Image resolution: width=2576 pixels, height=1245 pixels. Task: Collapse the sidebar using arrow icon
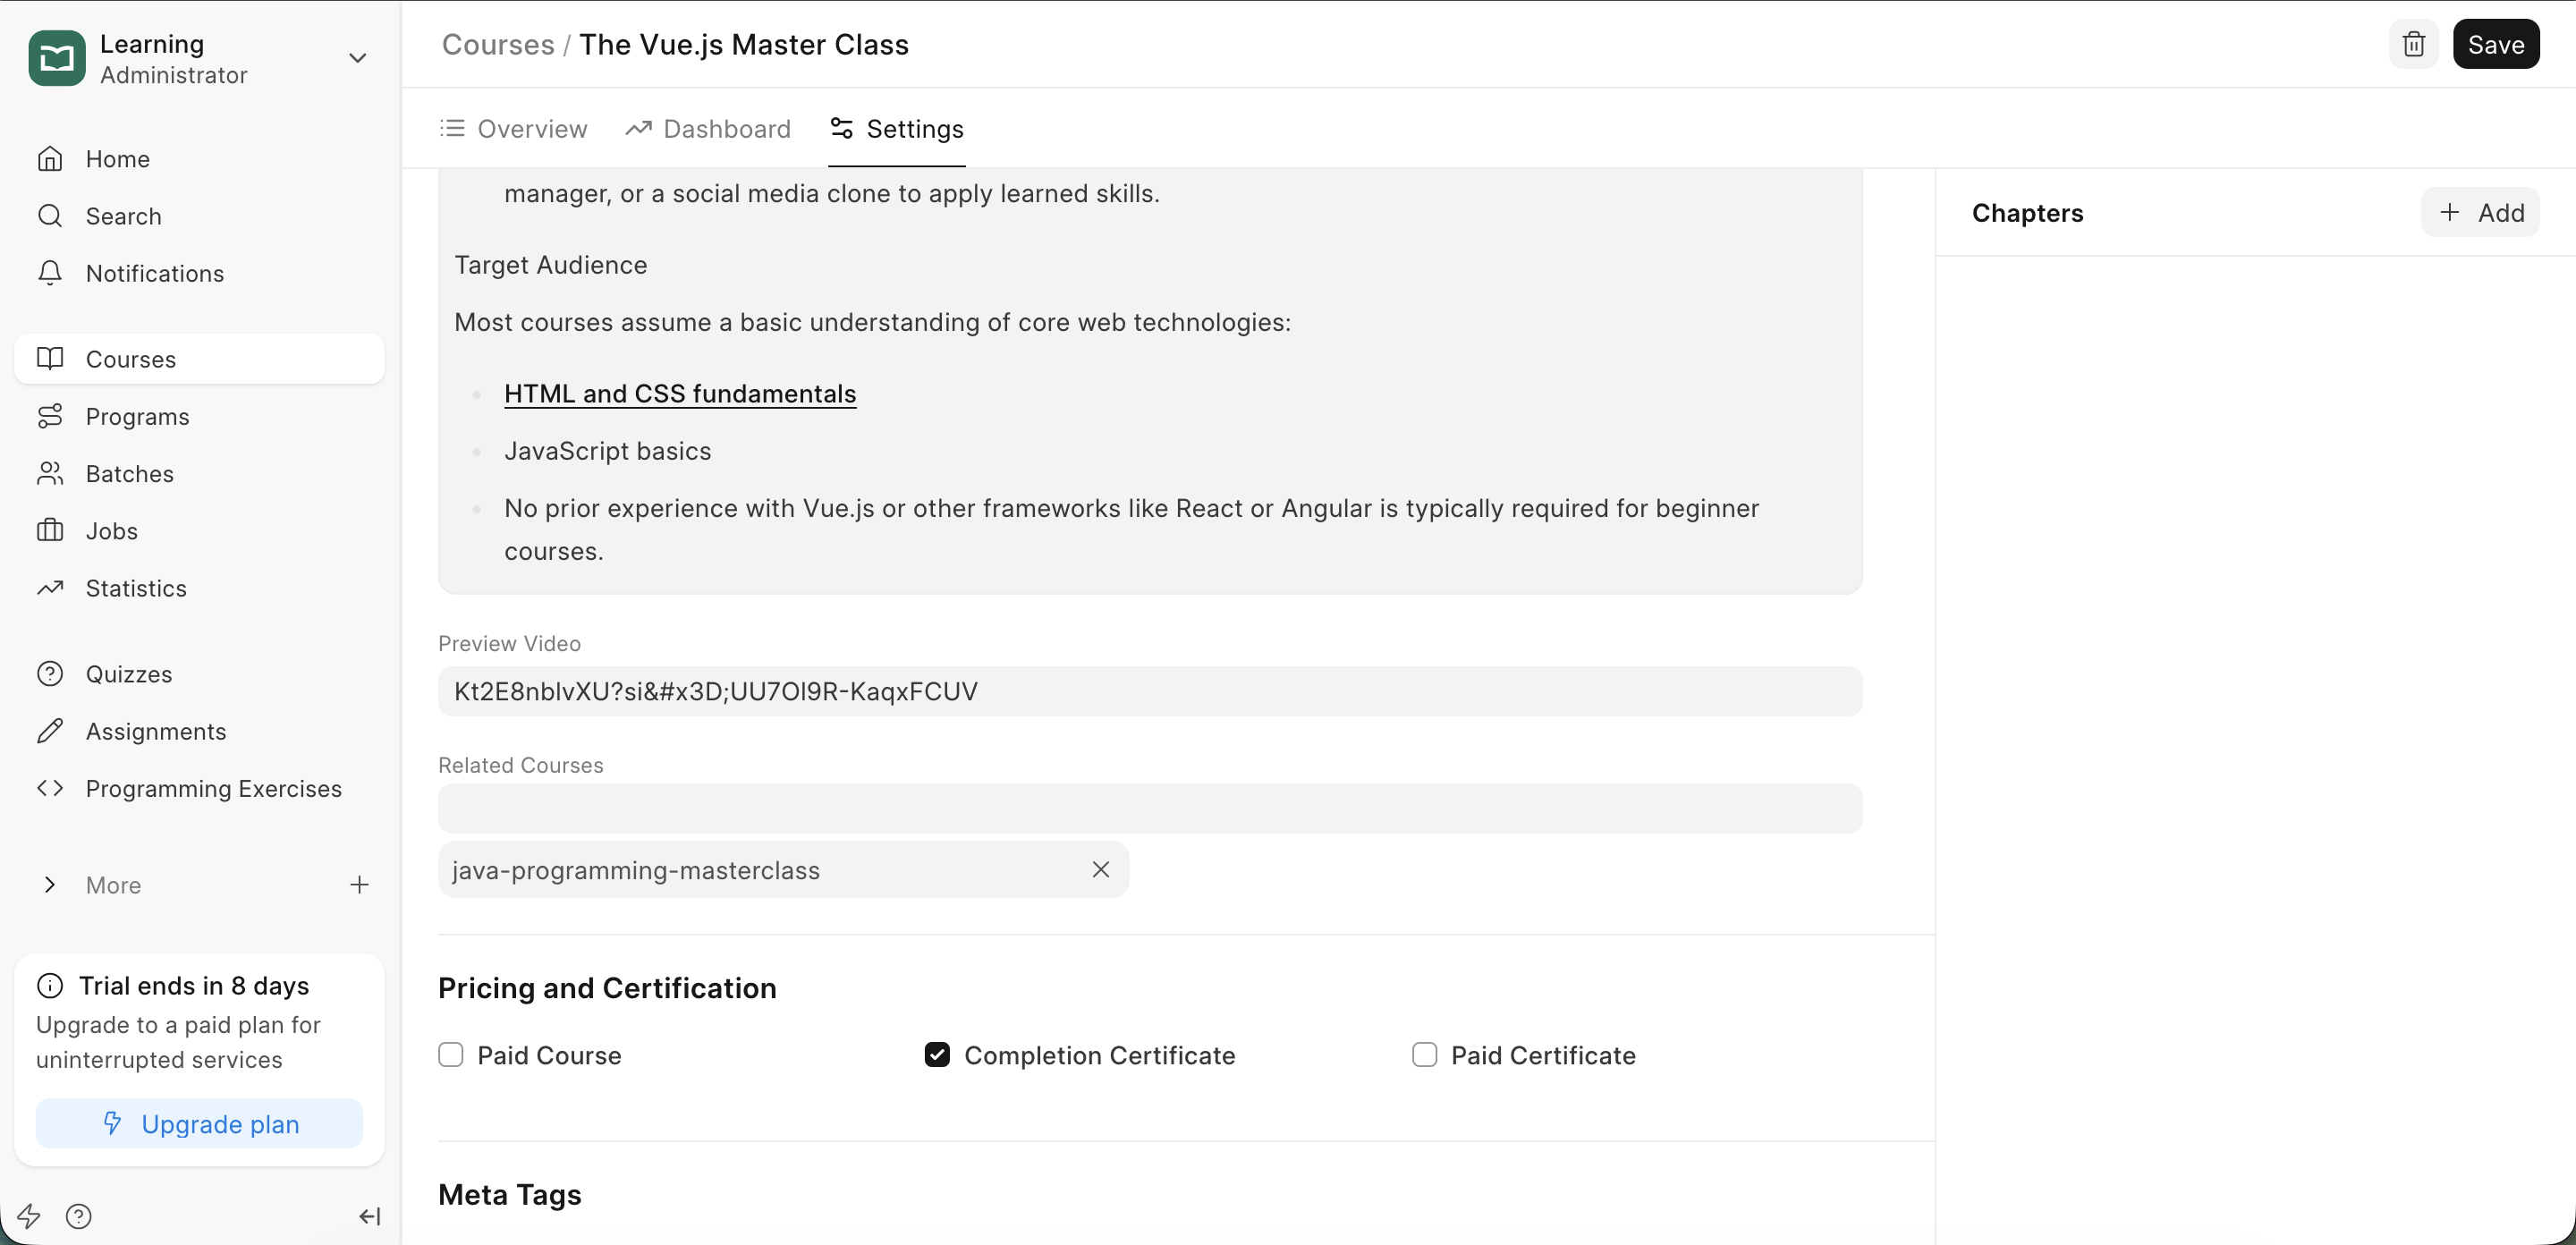click(369, 1216)
